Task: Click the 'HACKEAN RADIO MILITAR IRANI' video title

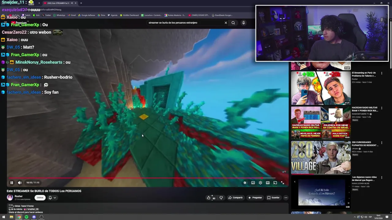Action: (365, 109)
